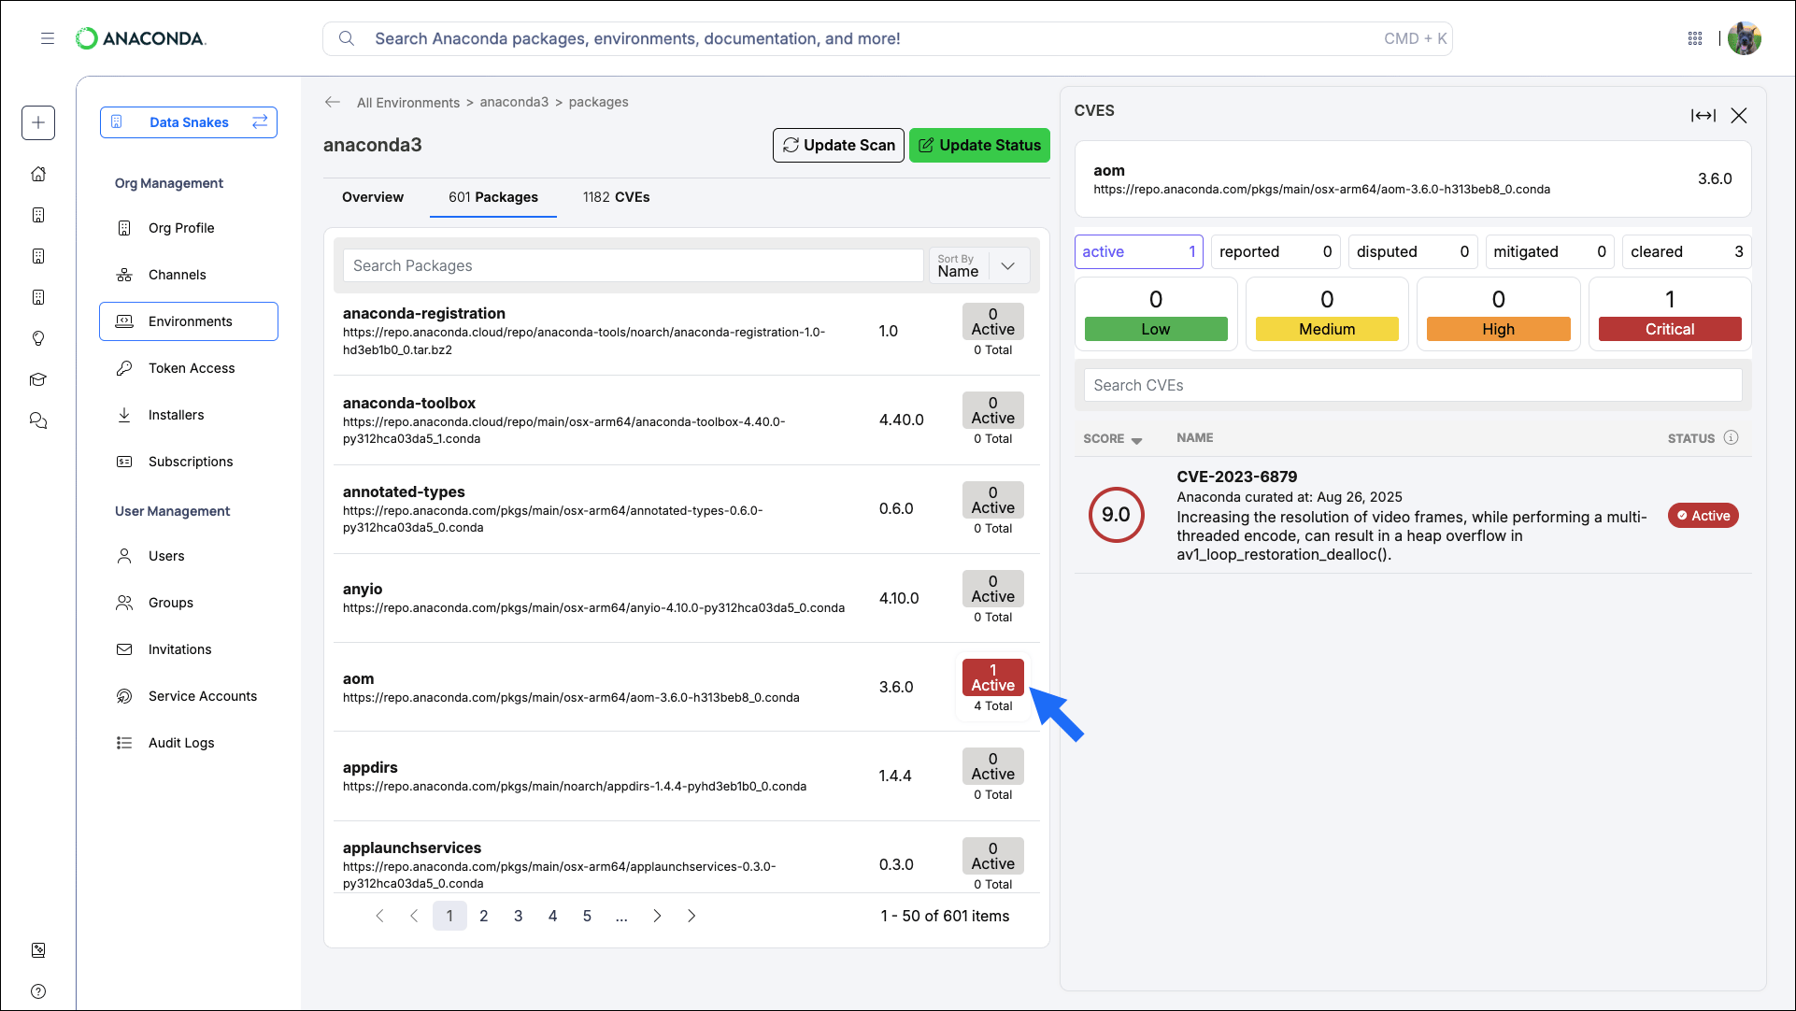Click anaconda-toolbox 0 Active badge
This screenshot has width=1796, height=1011.
[992, 410]
